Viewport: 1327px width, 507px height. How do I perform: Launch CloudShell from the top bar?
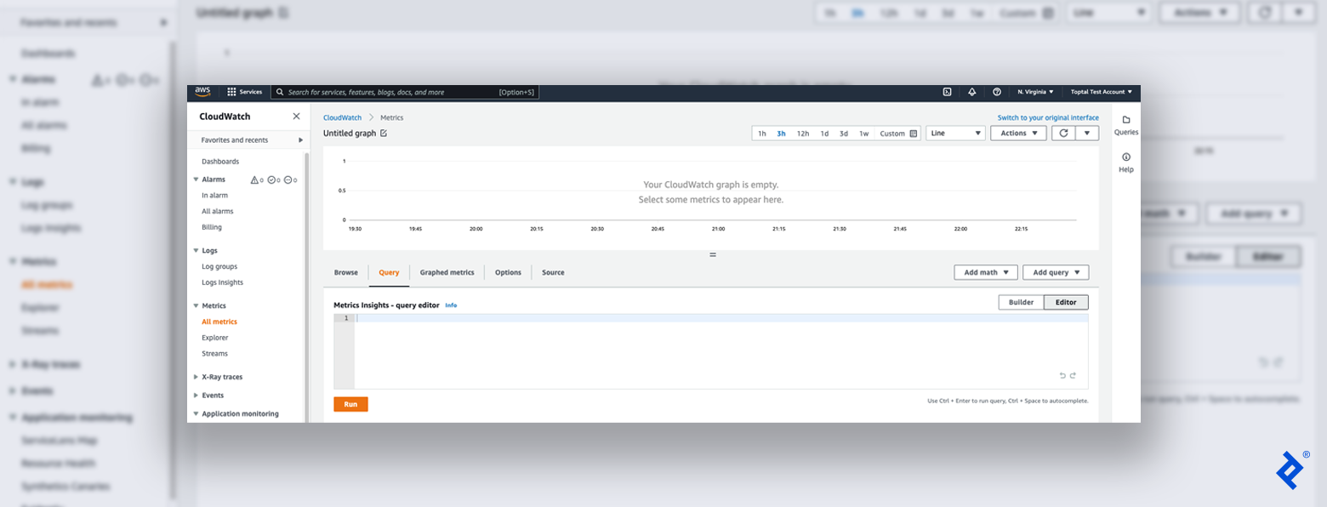tap(947, 92)
